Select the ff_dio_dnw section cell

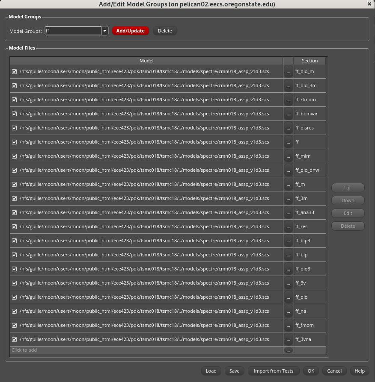(x=310, y=170)
